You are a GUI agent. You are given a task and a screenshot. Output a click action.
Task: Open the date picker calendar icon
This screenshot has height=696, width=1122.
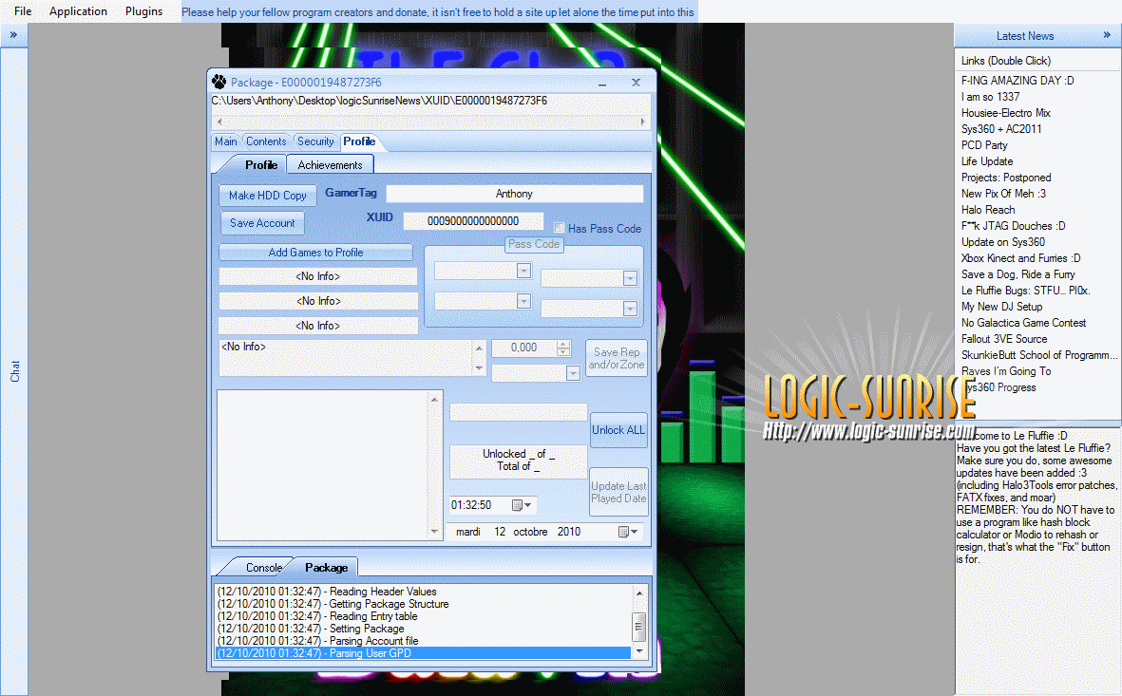(628, 532)
